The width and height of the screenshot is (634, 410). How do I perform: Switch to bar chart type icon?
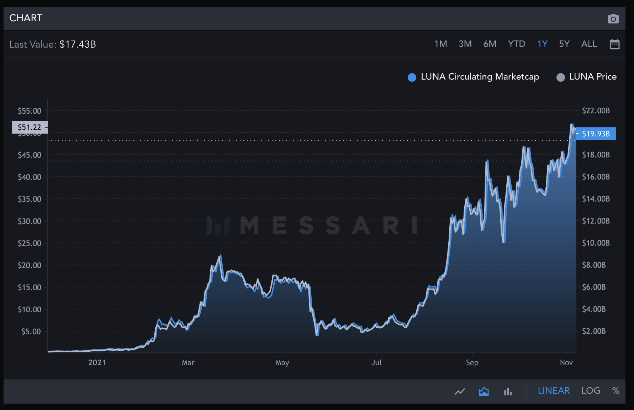pos(508,391)
